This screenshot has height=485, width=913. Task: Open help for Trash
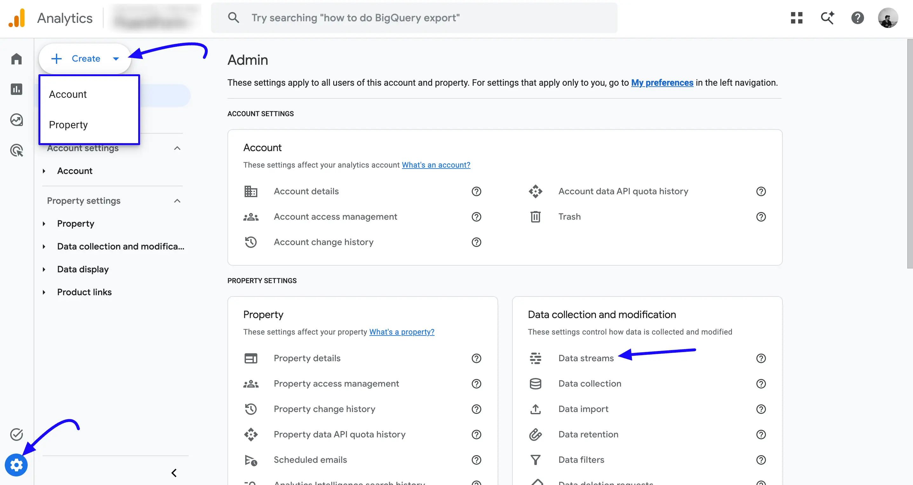tap(761, 217)
